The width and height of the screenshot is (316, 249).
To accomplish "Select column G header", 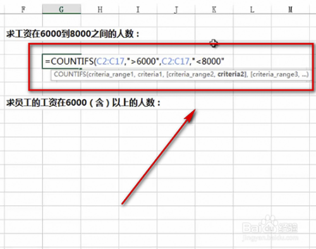I will coord(61,9).
